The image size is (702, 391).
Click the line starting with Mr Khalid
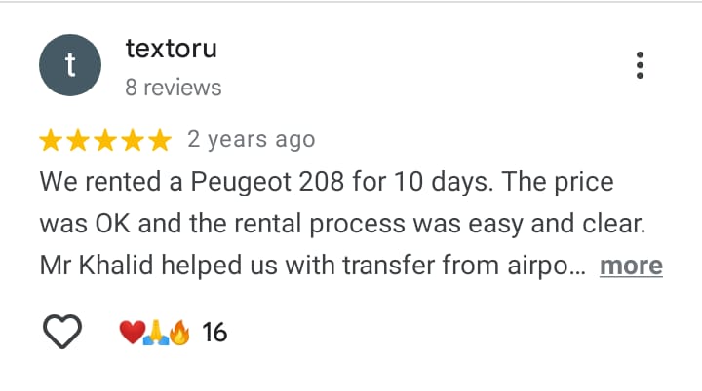312,266
